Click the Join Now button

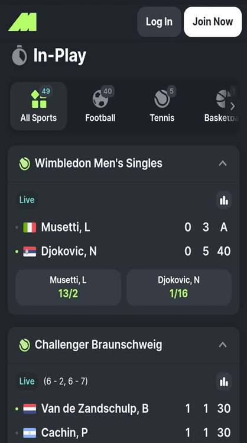click(x=213, y=22)
